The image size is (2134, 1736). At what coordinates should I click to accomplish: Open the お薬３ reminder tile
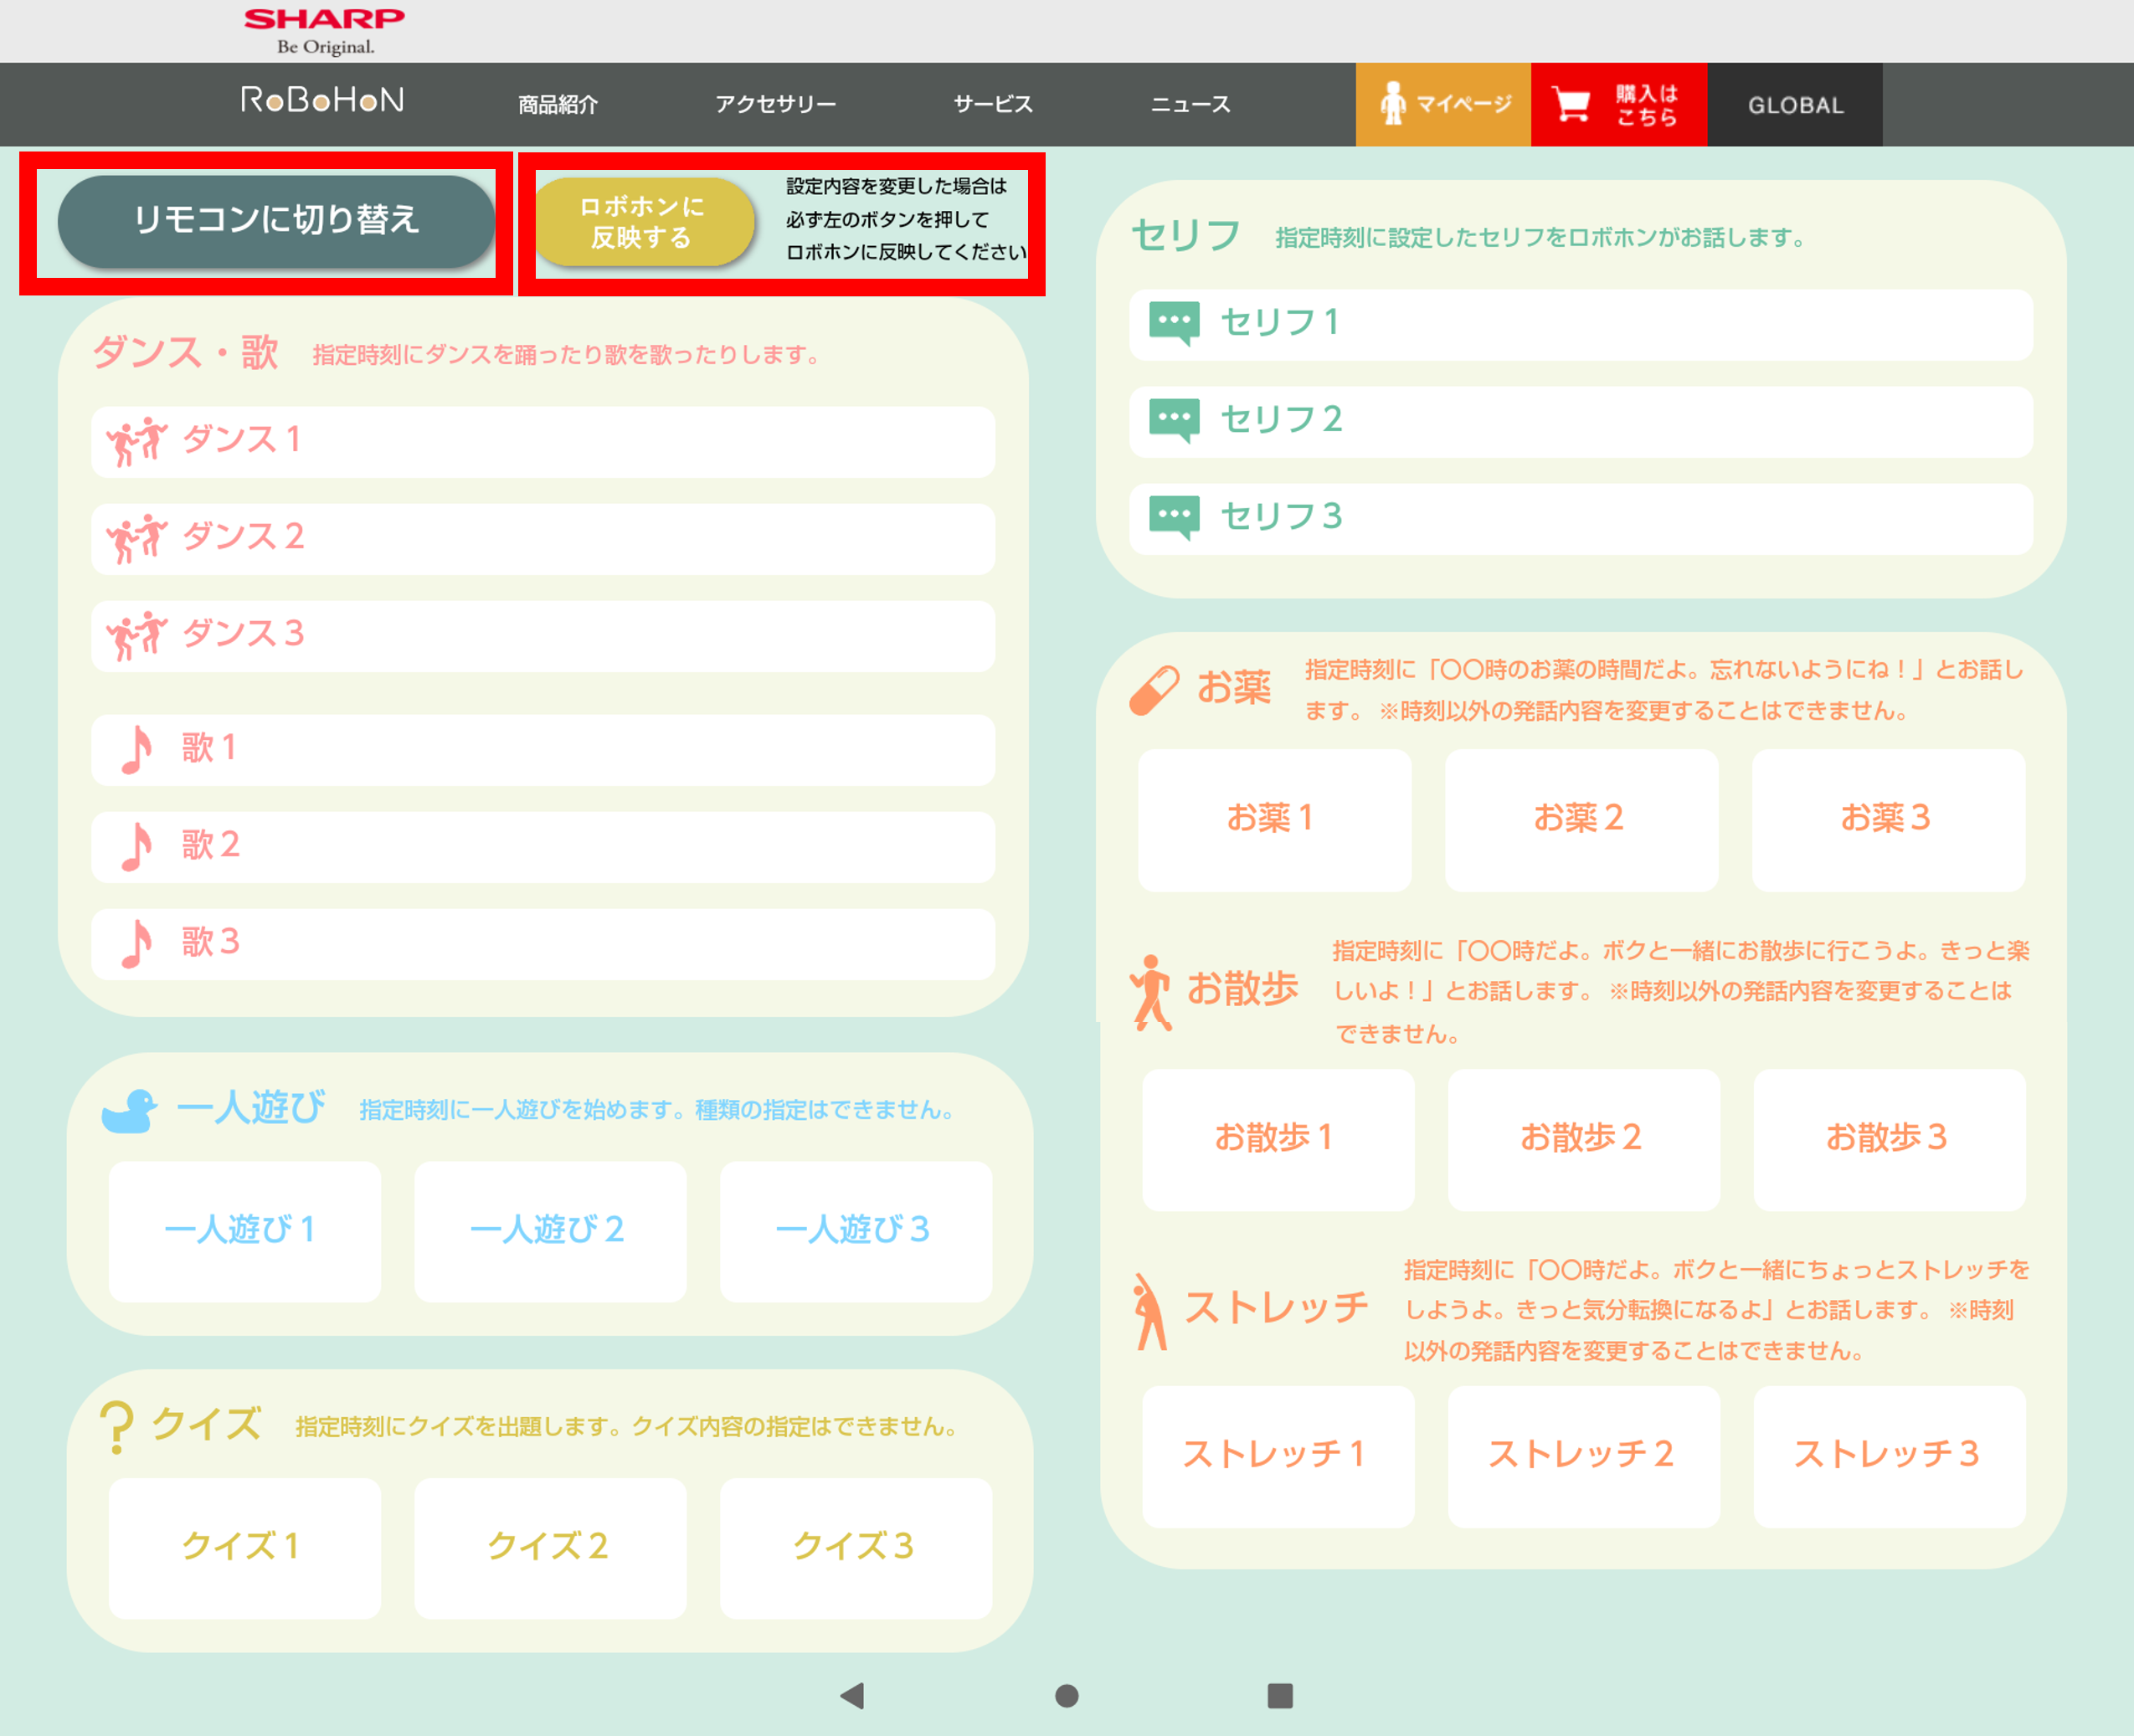click(1888, 820)
